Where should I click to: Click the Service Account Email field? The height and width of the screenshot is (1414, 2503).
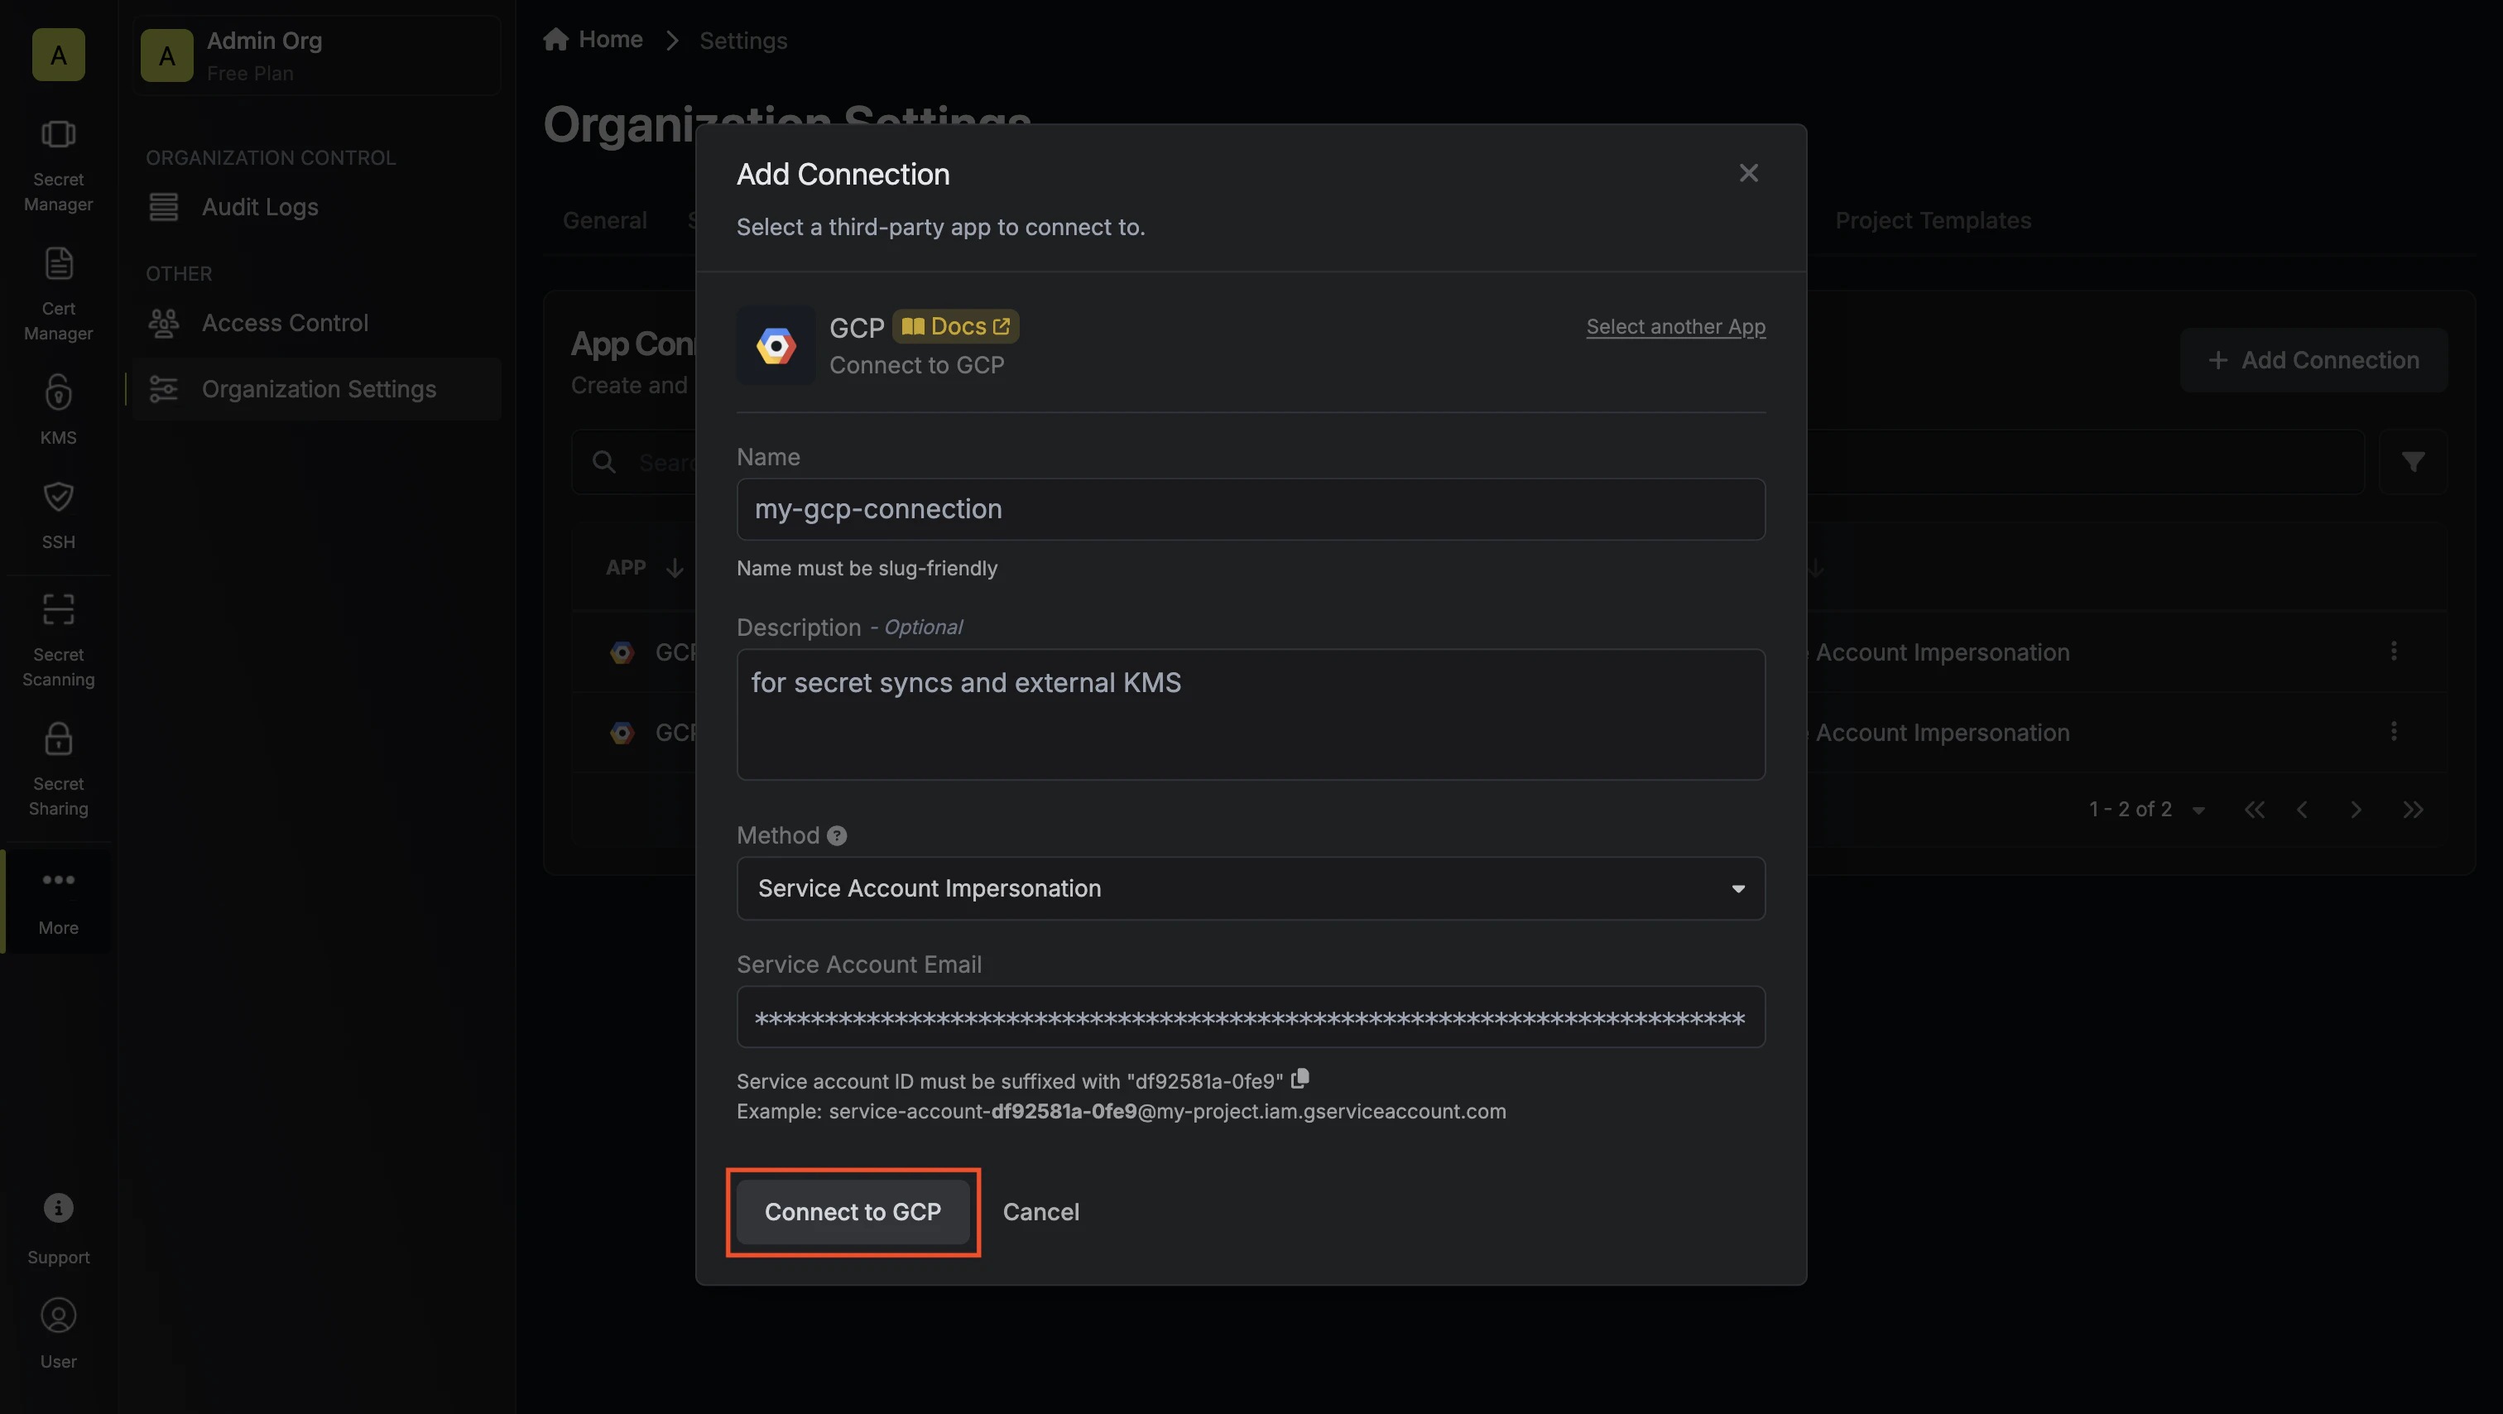(1251, 1017)
